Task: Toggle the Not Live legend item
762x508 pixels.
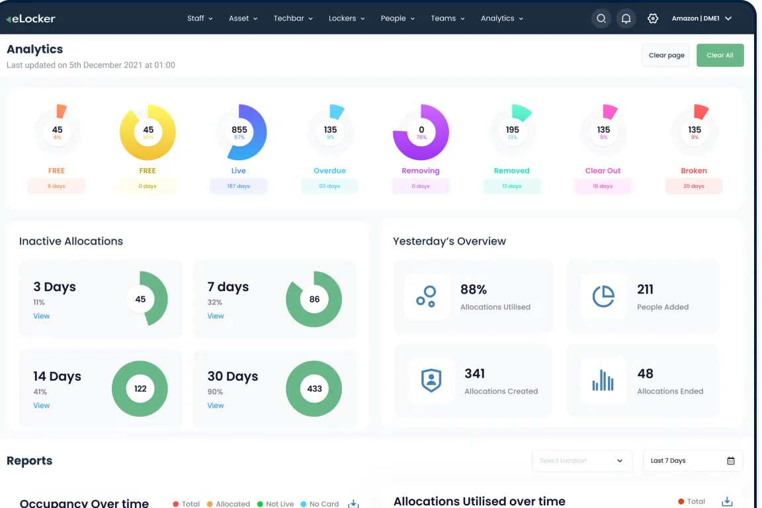Action: (275, 503)
